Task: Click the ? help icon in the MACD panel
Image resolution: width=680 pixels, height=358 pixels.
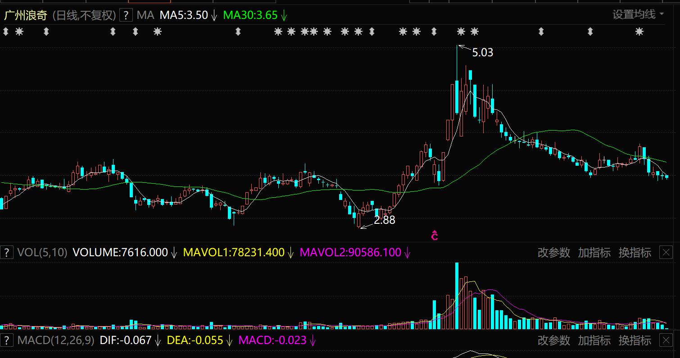Action: coord(7,340)
